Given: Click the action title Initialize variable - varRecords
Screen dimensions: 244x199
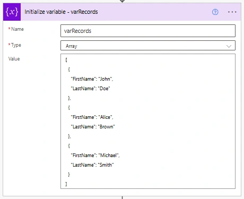Looking at the screenshot, I should point(61,12).
